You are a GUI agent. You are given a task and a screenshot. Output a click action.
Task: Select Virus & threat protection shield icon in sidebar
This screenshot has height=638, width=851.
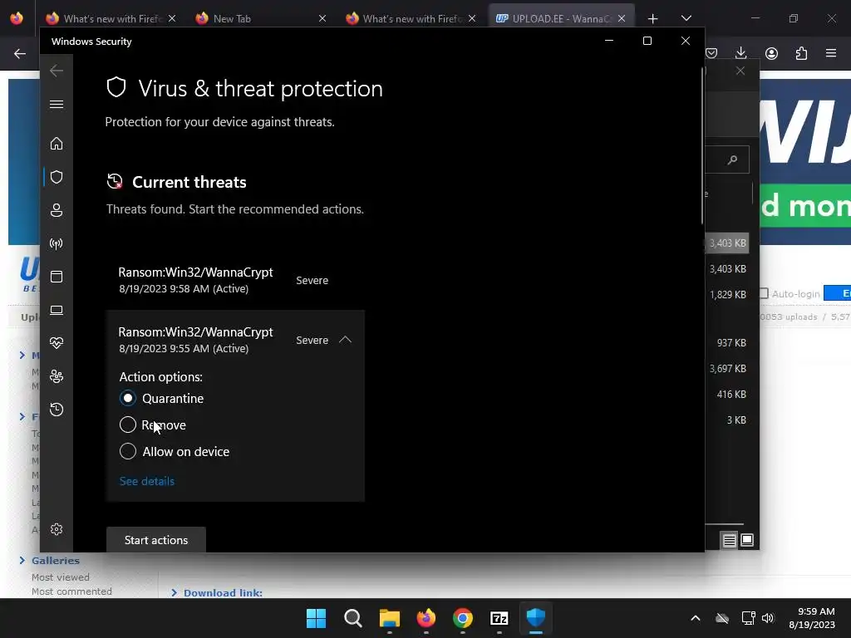[x=57, y=177]
